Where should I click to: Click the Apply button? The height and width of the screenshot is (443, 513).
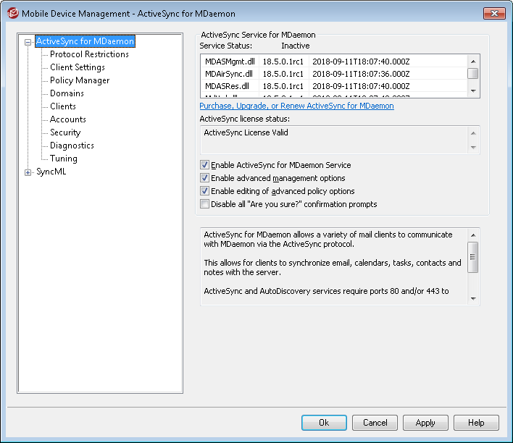click(x=425, y=423)
